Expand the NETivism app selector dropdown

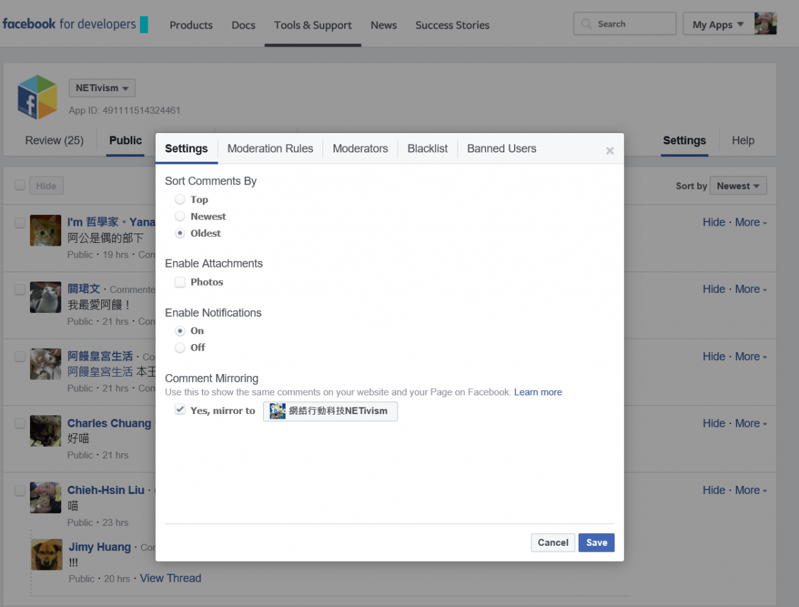(x=102, y=88)
